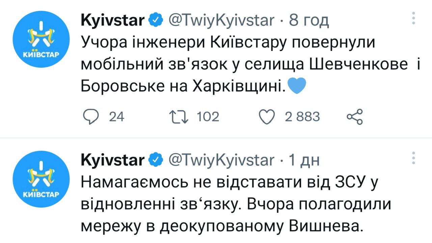Click the reply speech bubble icon
The height and width of the screenshot is (243, 432).
[90, 116]
